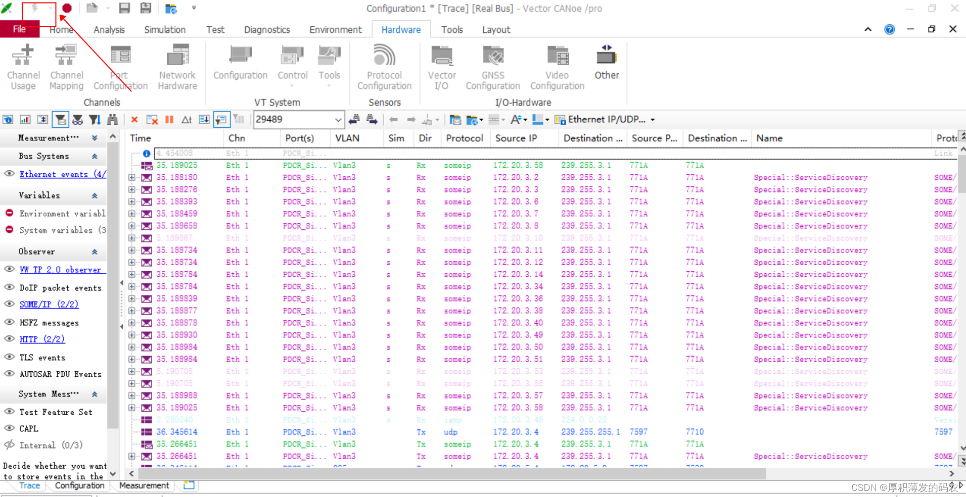The height and width of the screenshot is (497, 966).
Task: Select the Configuration bottom tab
Action: pyautogui.click(x=79, y=485)
